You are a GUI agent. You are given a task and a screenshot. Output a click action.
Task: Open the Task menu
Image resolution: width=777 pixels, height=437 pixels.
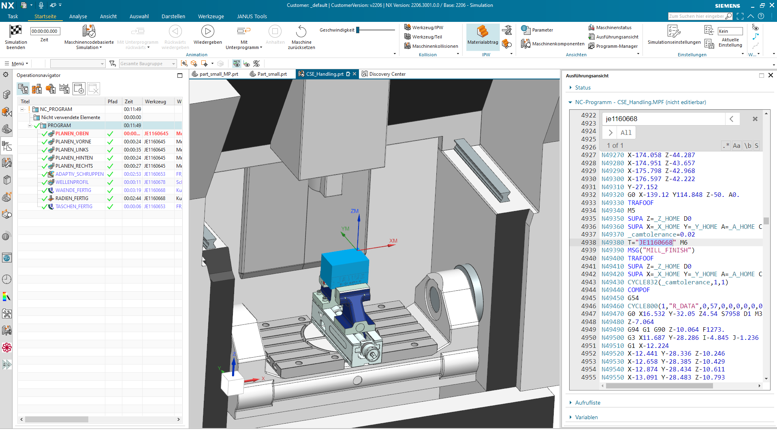[x=13, y=17]
